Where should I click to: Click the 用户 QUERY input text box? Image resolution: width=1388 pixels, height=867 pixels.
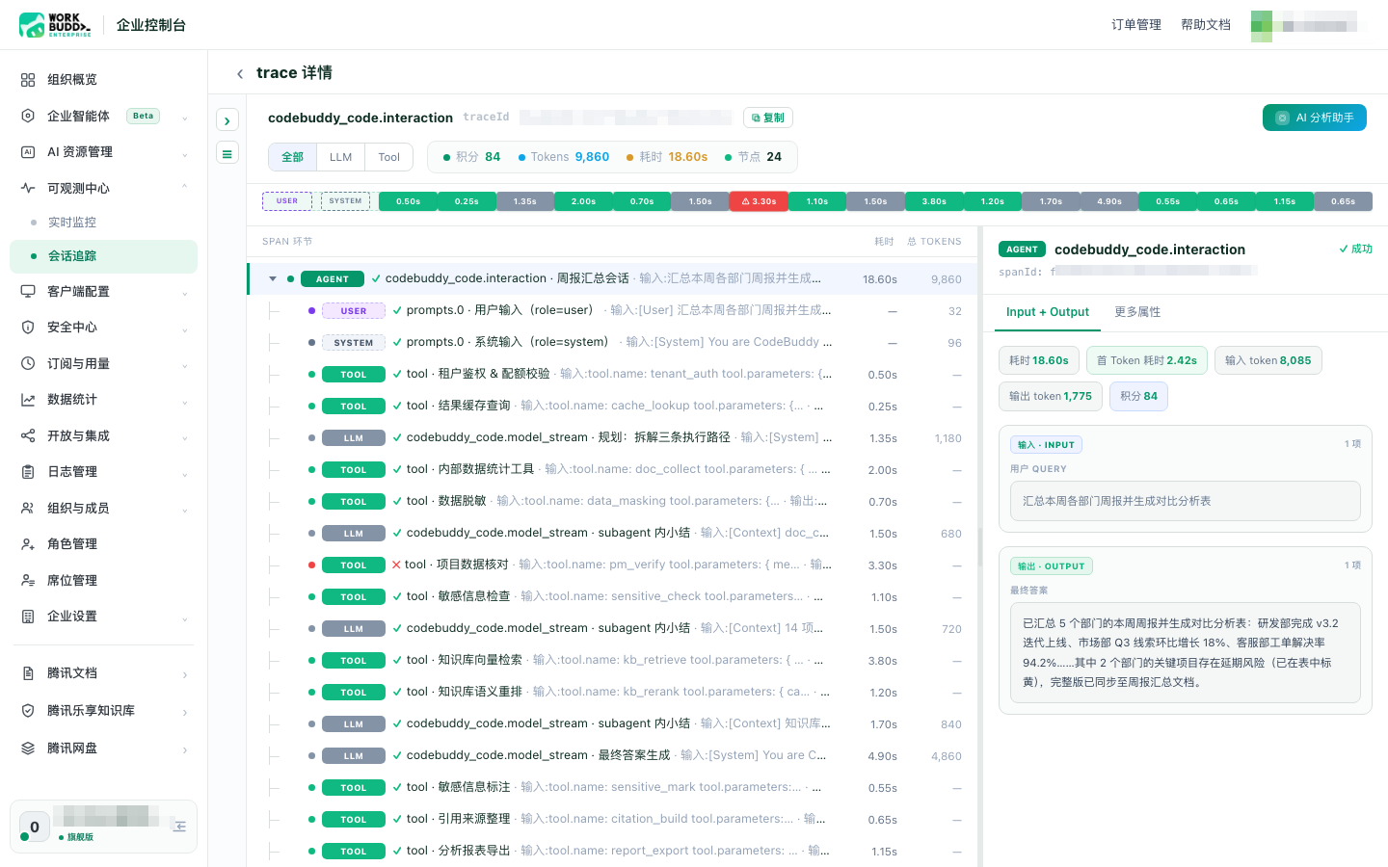tap(1186, 501)
